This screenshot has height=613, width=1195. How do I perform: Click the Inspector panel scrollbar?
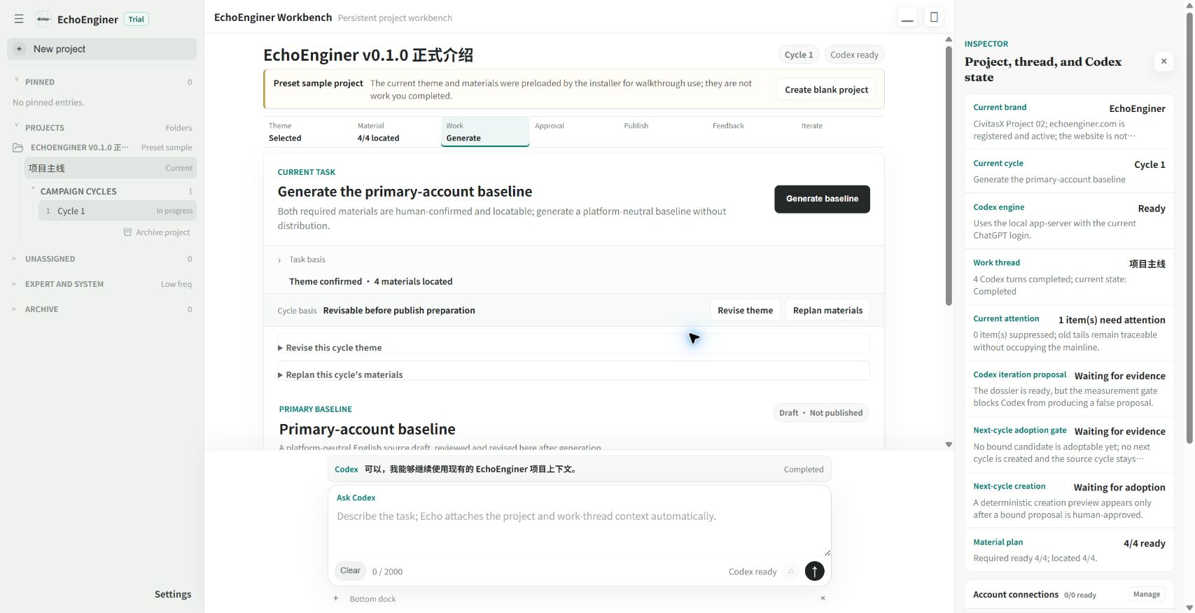tap(1189, 227)
